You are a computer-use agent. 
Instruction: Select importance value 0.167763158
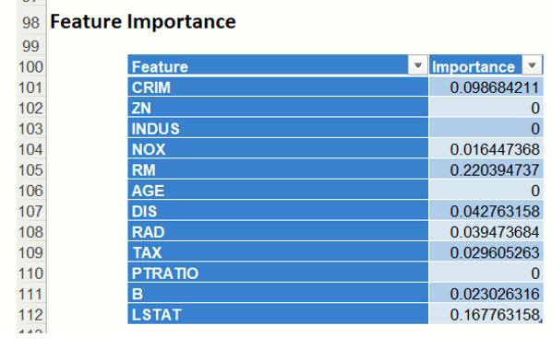coord(486,314)
